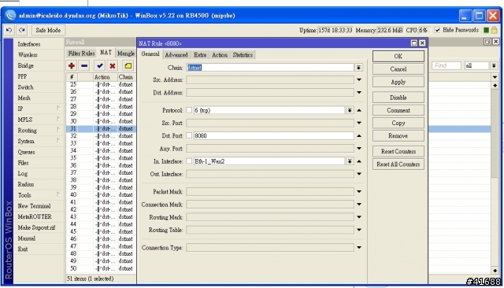Click the undo arrow icon in toolbar

click(9, 30)
